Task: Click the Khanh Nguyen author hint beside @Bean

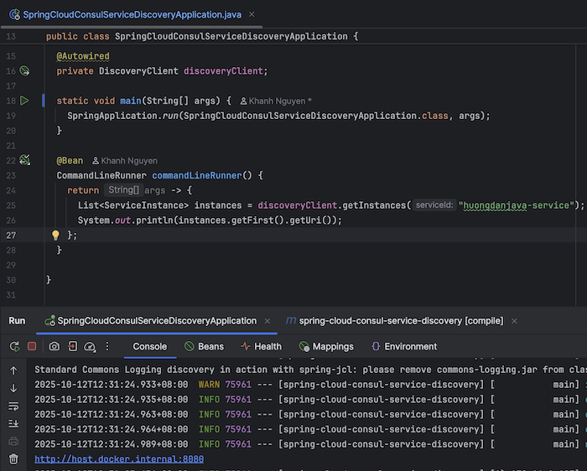Action: 124,160
